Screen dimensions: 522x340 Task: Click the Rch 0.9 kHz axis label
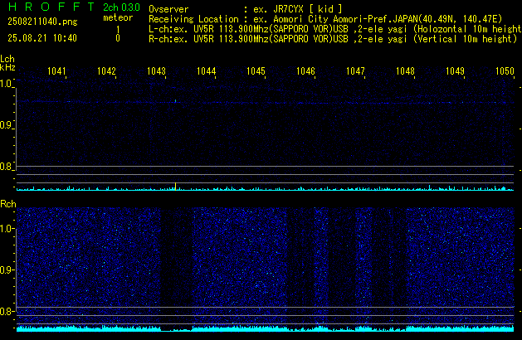point(6,270)
